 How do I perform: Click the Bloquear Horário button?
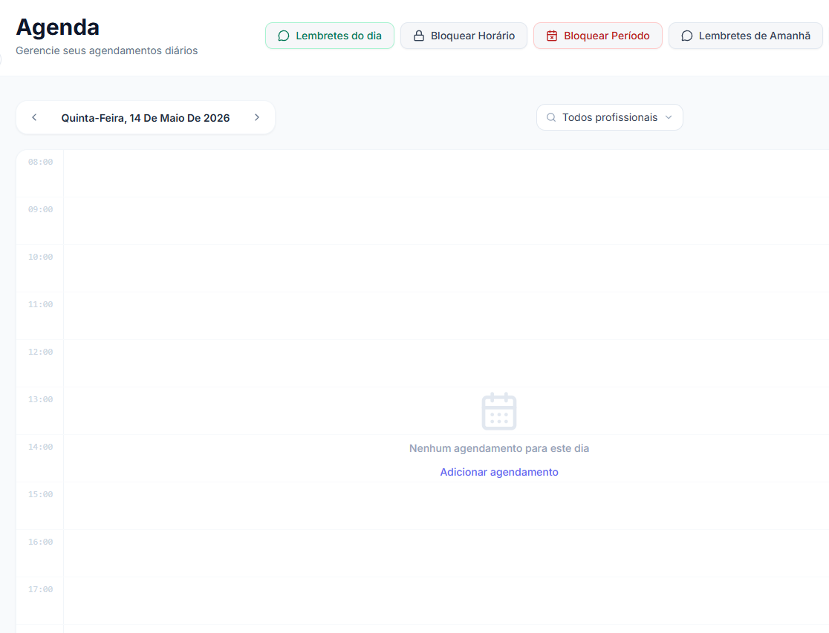464,36
